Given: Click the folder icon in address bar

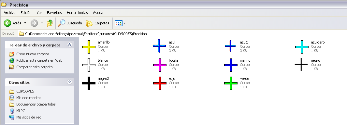Looking at the screenshot, I should [22, 34].
